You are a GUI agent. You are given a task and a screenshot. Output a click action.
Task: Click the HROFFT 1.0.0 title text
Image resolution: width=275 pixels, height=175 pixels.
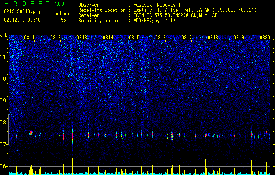tap(35, 3)
